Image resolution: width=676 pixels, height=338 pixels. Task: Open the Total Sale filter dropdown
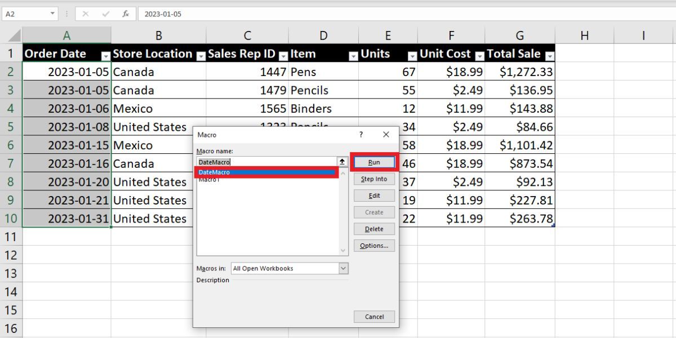coord(549,56)
